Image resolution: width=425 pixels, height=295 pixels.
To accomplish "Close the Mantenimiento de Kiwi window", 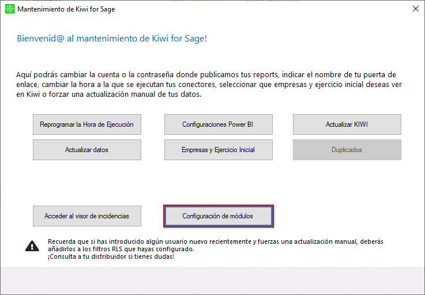I will point(416,9).
